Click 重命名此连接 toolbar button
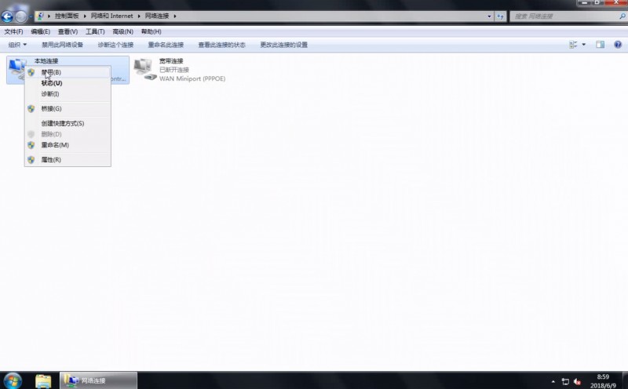This screenshot has height=389, width=628. 166,45
